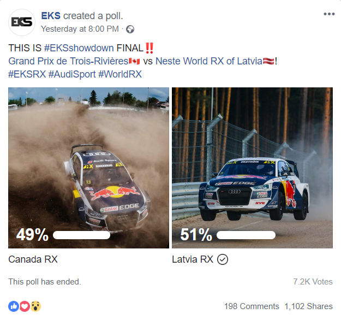This screenshot has width=341, height=320.
Task: Open the EKS profile picture
Action: pos(22,22)
